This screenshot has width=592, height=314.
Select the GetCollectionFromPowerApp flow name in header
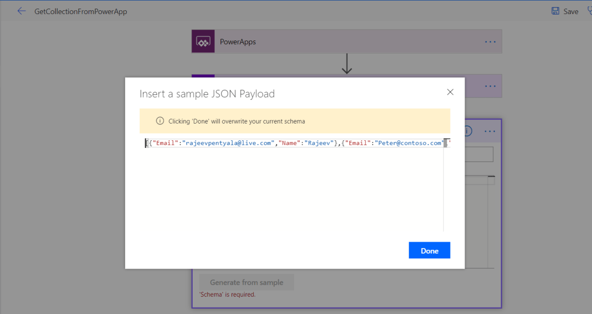pyautogui.click(x=79, y=11)
